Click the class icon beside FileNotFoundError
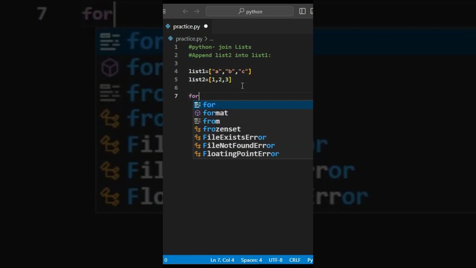 (x=197, y=146)
